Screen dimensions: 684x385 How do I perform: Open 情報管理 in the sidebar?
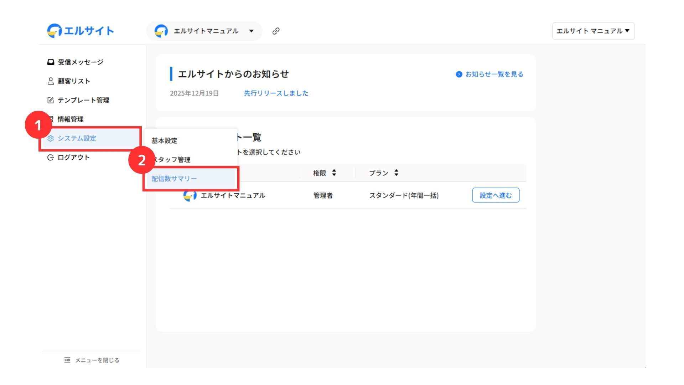pos(71,119)
